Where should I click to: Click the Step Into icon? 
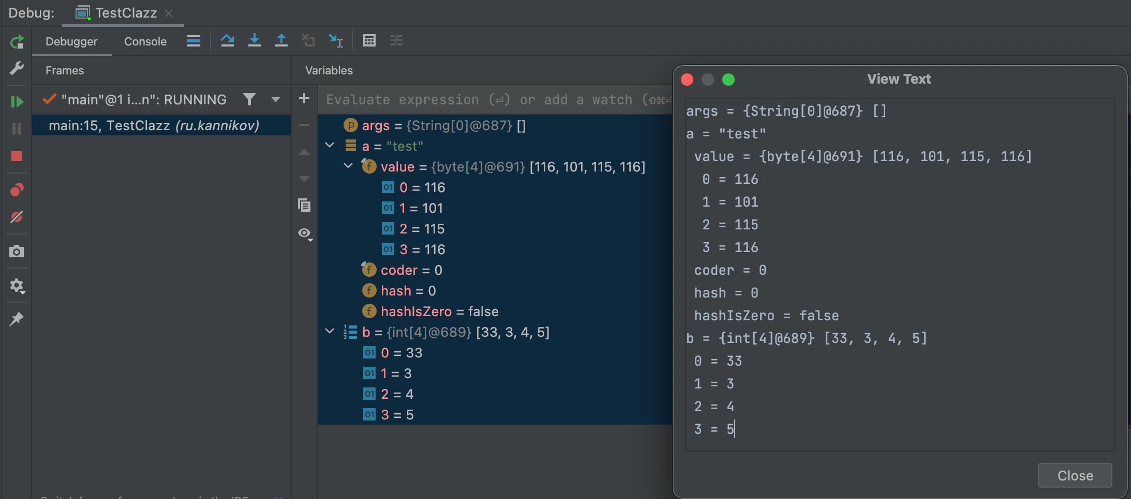tap(254, 40)
